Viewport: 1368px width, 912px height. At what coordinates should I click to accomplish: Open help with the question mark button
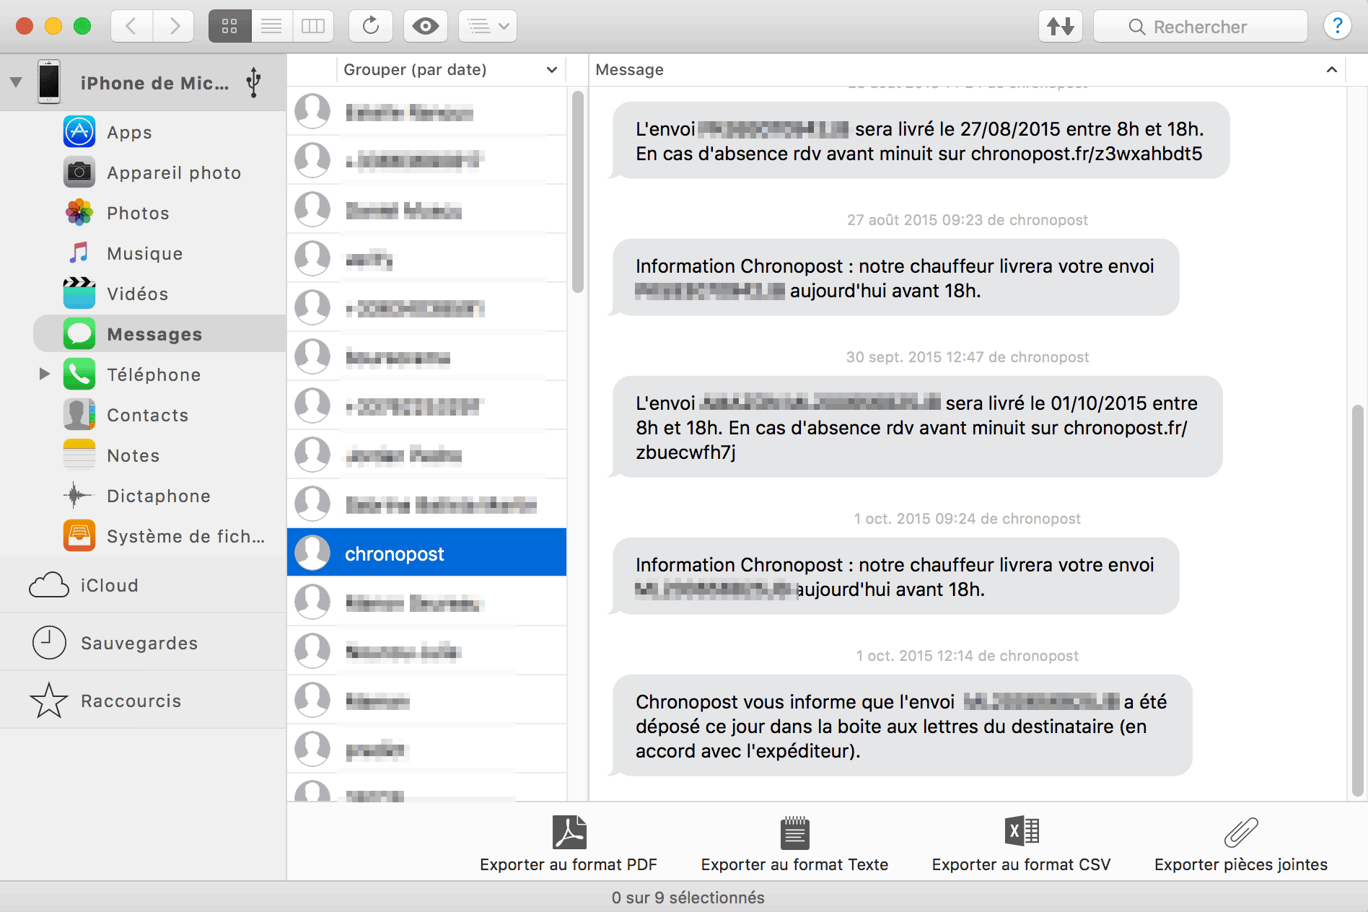[x=1337, y=27]
